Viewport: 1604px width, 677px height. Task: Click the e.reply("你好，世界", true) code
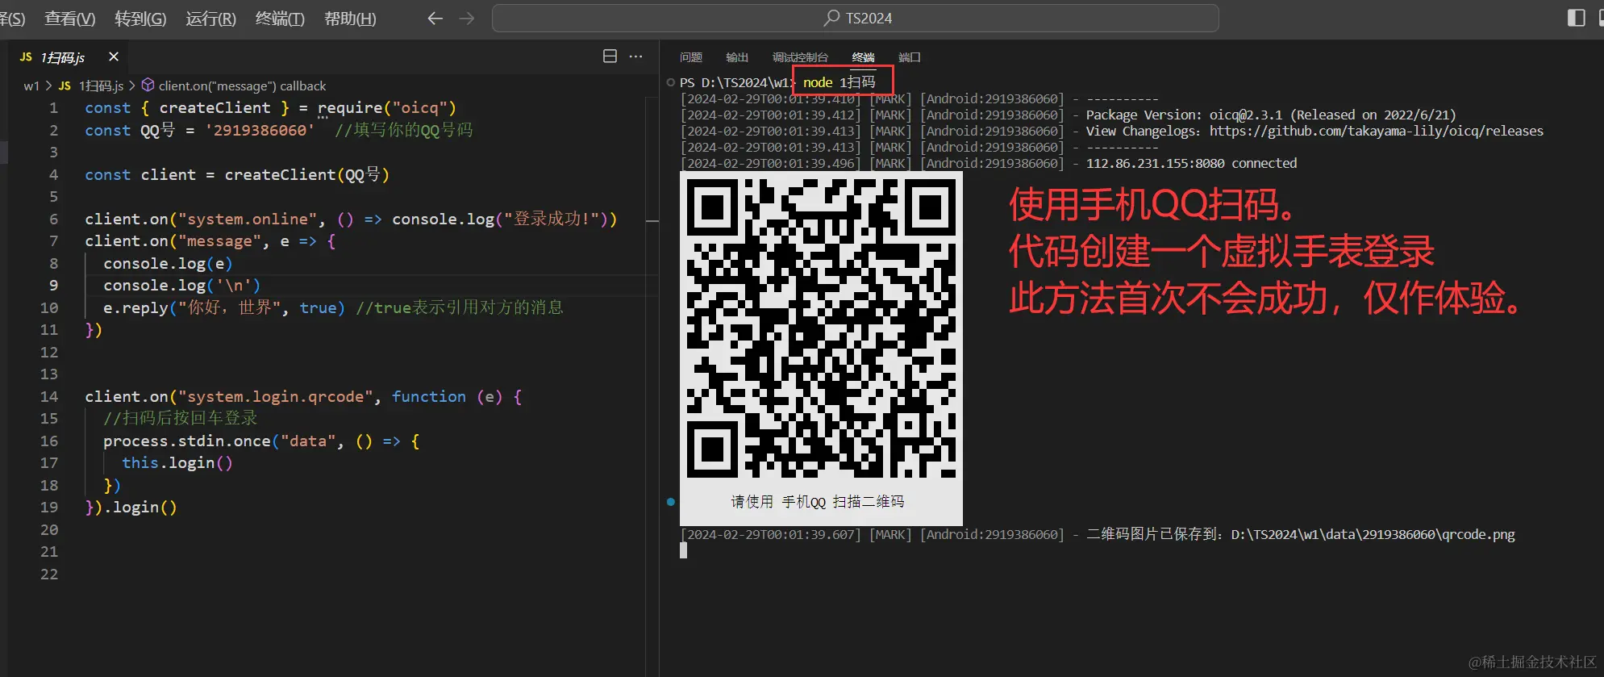[x=224, y=307]
